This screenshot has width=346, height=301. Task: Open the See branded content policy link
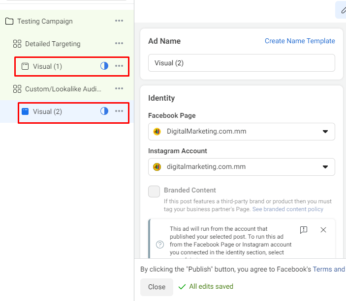point(288,209)
